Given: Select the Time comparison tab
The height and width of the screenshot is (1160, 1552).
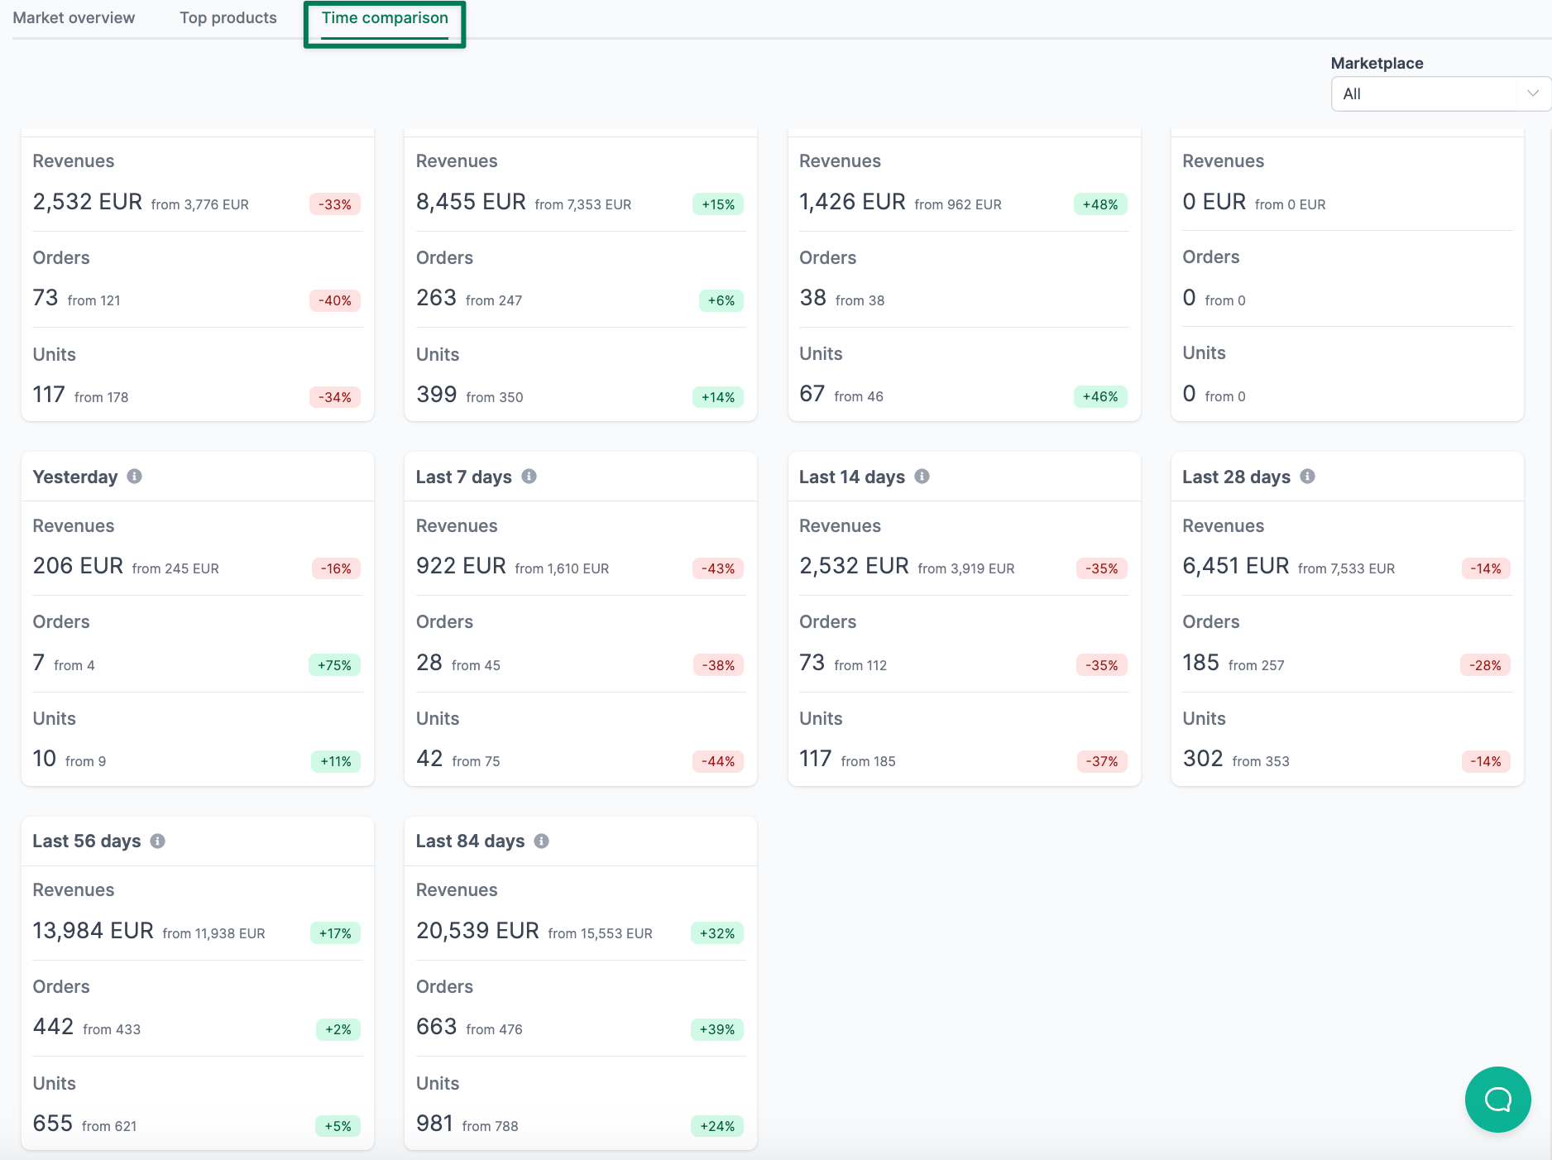Looking at the screenshot, I should tap(385, 17).
